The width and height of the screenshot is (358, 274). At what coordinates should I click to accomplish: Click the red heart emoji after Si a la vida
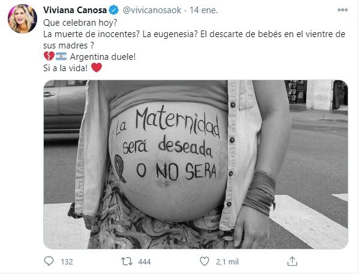click(x=97, y=68)
